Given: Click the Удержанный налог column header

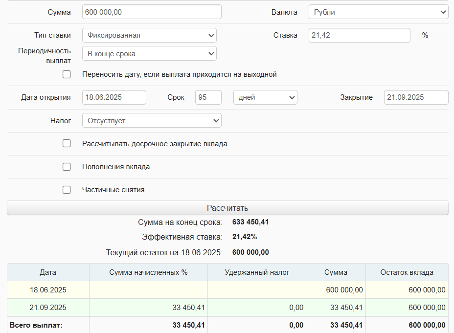Looking at the screenshot, I should (x=257, y=272).
